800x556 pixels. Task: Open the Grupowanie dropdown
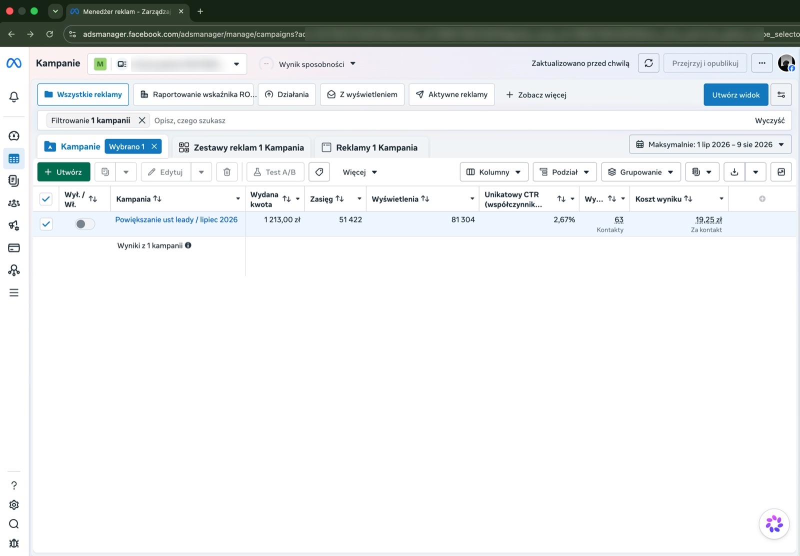[x=640, y=172]
